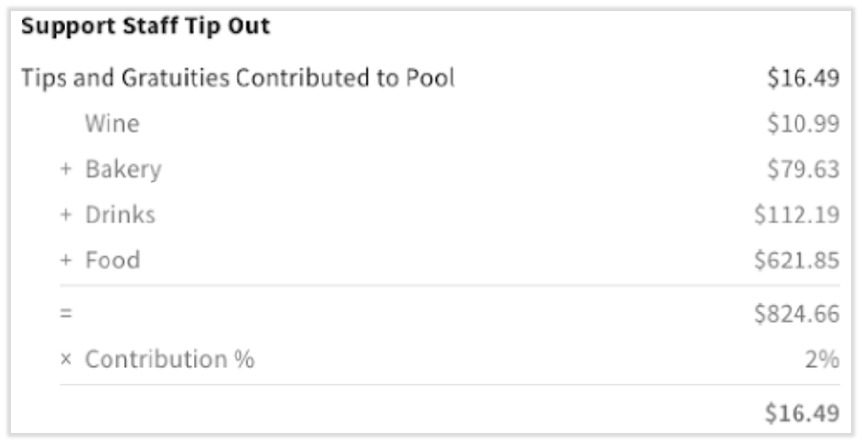Viewport: 862px width, 445px height.
Task: Click the $10.99 Wine amount
Action: pyautogui.click(x=802, y=124)
